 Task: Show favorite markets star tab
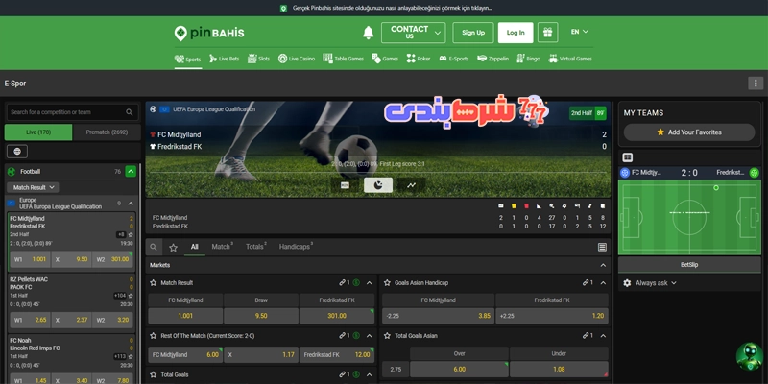tap(173, 248)
